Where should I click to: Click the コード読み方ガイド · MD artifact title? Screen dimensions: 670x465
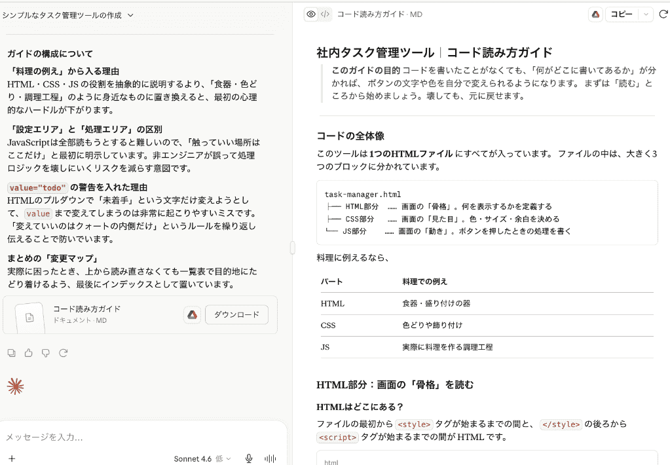[379, 14]
